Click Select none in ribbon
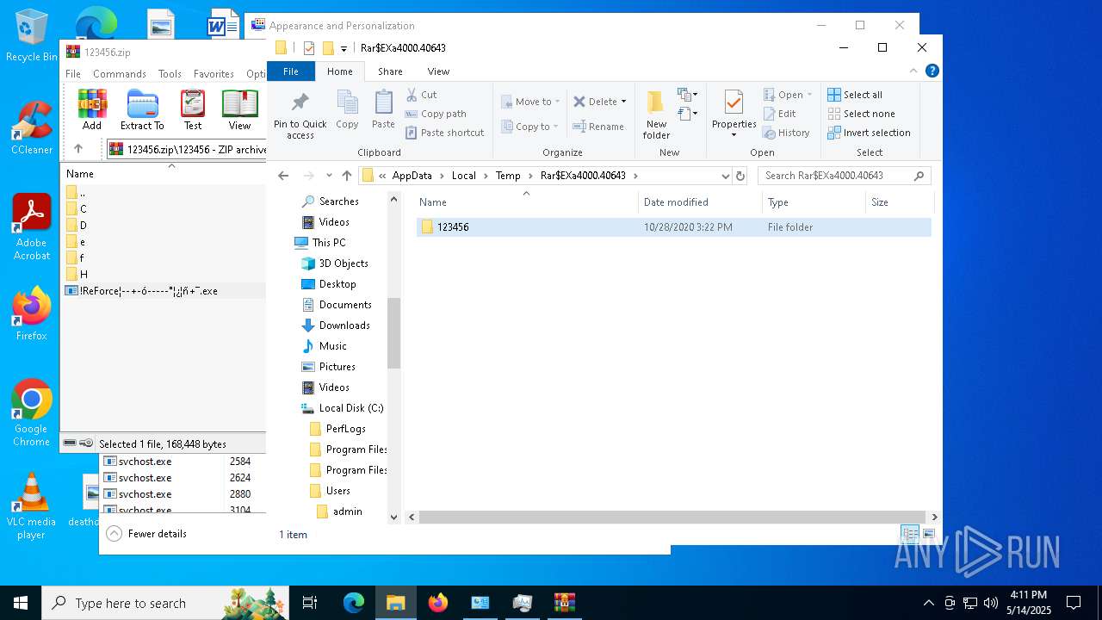The image size is (1102, 620). pos(862,114)
